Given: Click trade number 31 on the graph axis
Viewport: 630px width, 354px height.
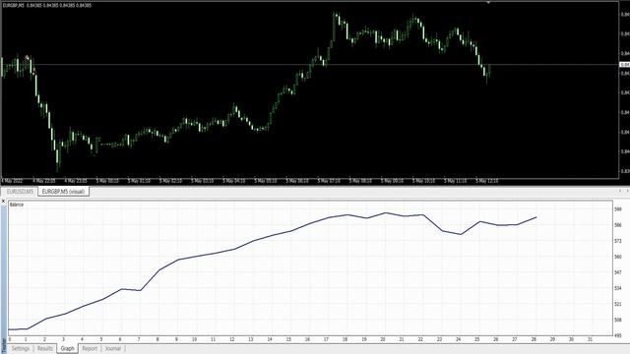Looking at the screenshot, I should tap(591, 339).
